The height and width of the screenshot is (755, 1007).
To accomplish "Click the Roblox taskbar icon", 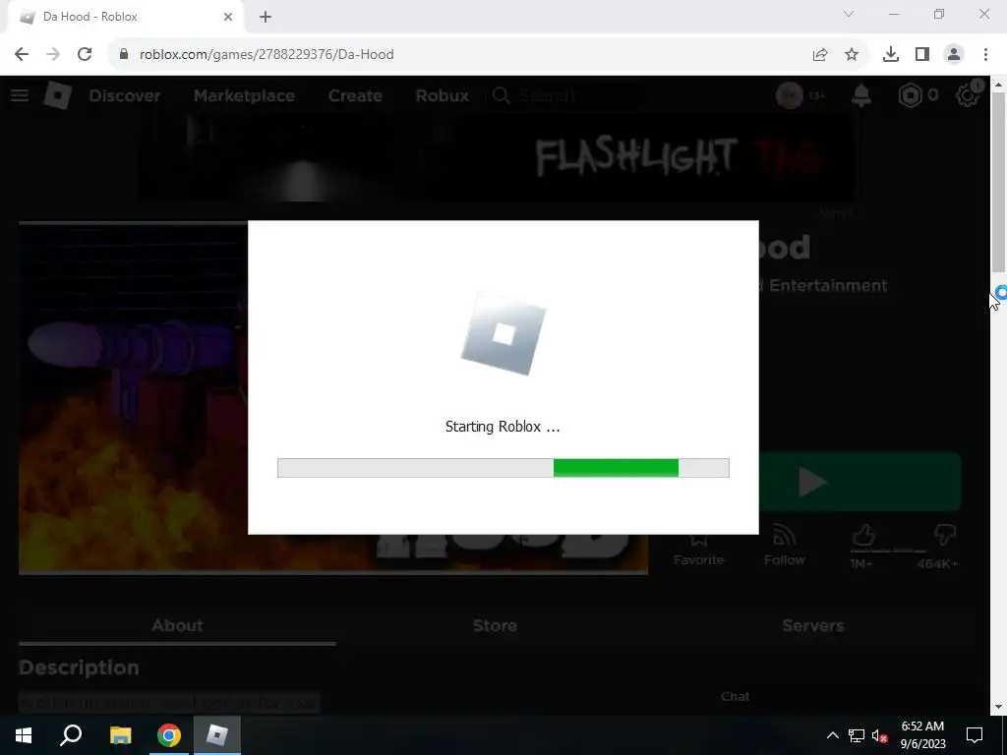I will coord(217,735).
